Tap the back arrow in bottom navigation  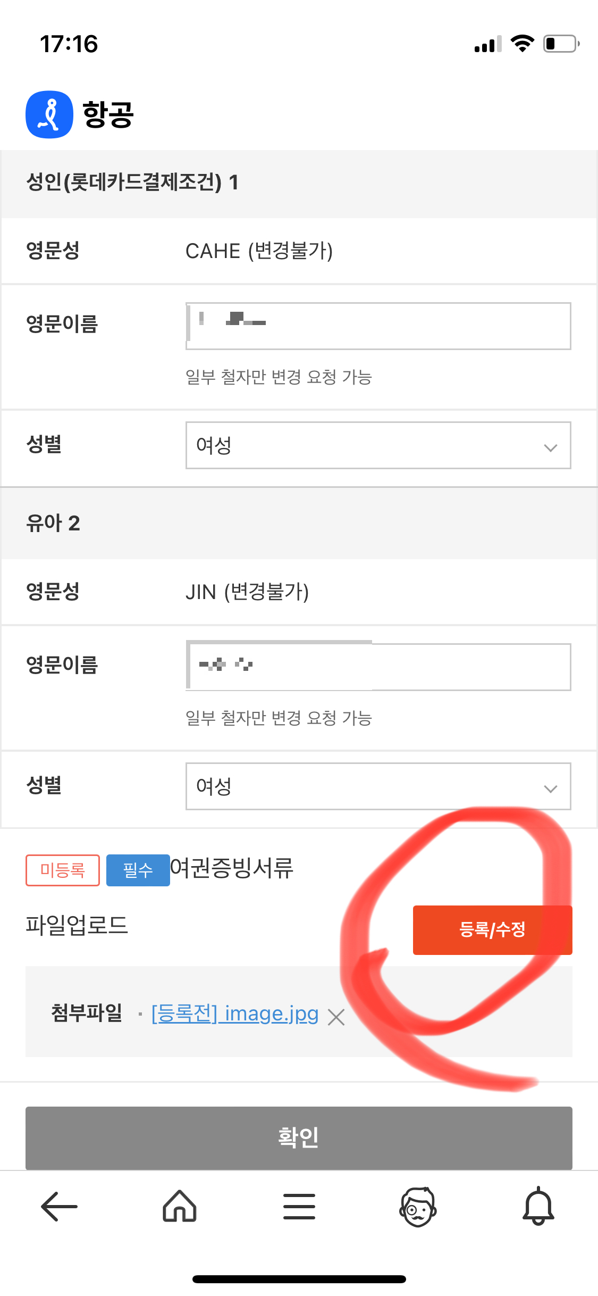(x=59, y=1206)
